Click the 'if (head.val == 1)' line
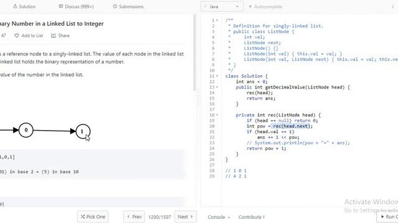The image size is (398, 224). click(x=271, y=132)
